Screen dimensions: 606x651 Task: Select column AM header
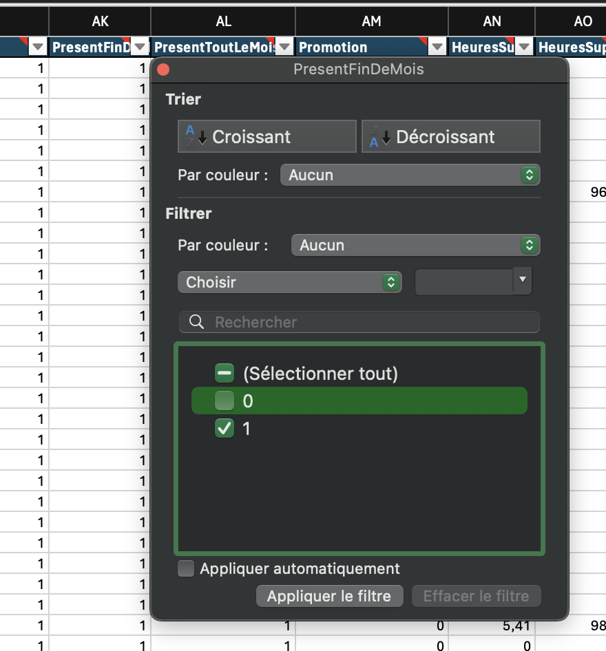click(372, 21)
